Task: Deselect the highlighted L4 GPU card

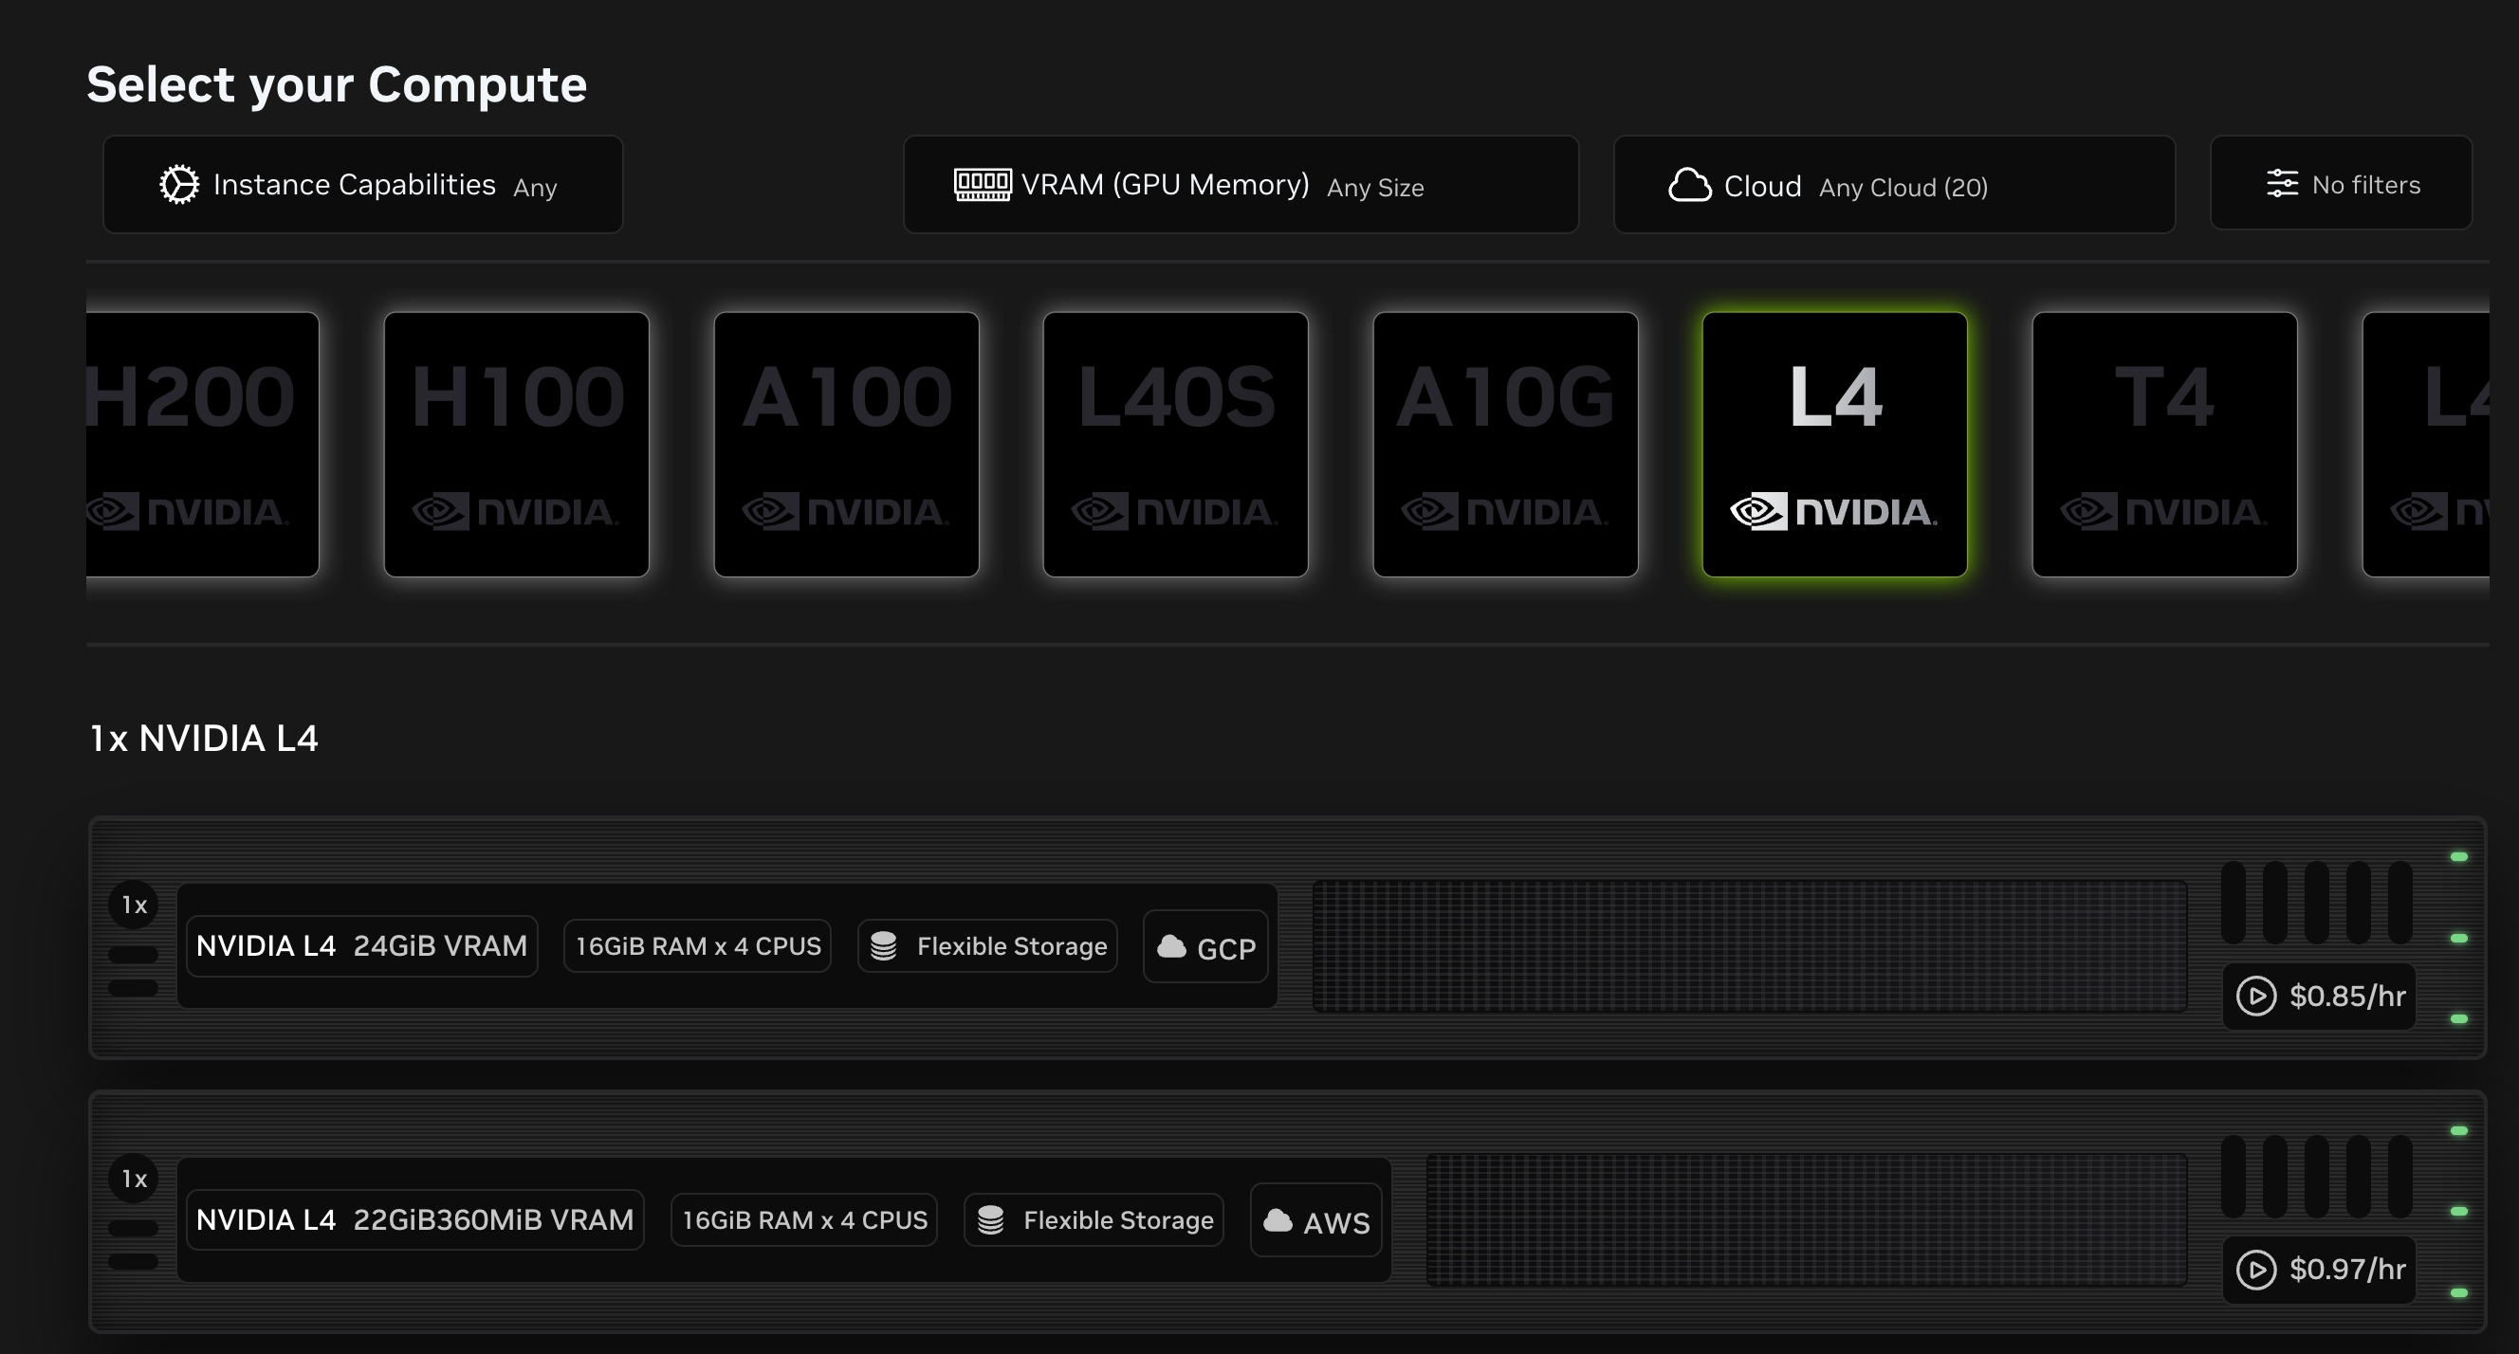Action: click(x=1836, y=445)
